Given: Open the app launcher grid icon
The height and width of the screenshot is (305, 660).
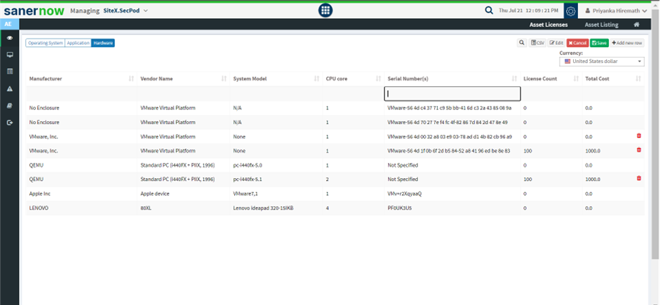Looking at the screenshot, I should pyautogui.click(x=325, y=11).
